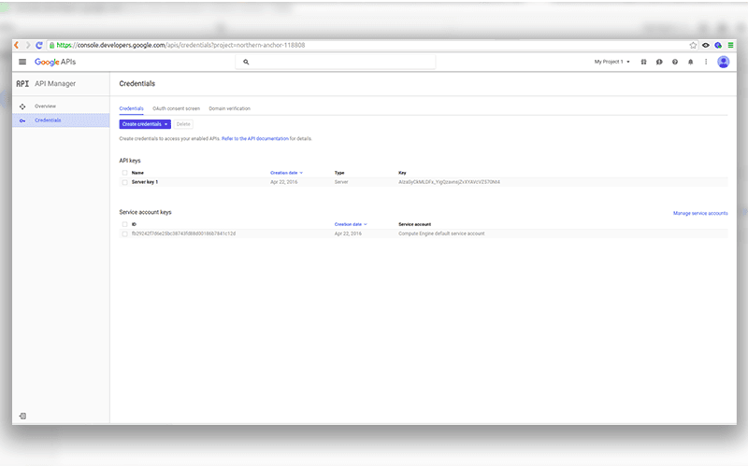Image resolution: width=748 pixels, height=466 pixels.
Task: Switch to the OAuth consent screen tab
Action: [176, 108]
